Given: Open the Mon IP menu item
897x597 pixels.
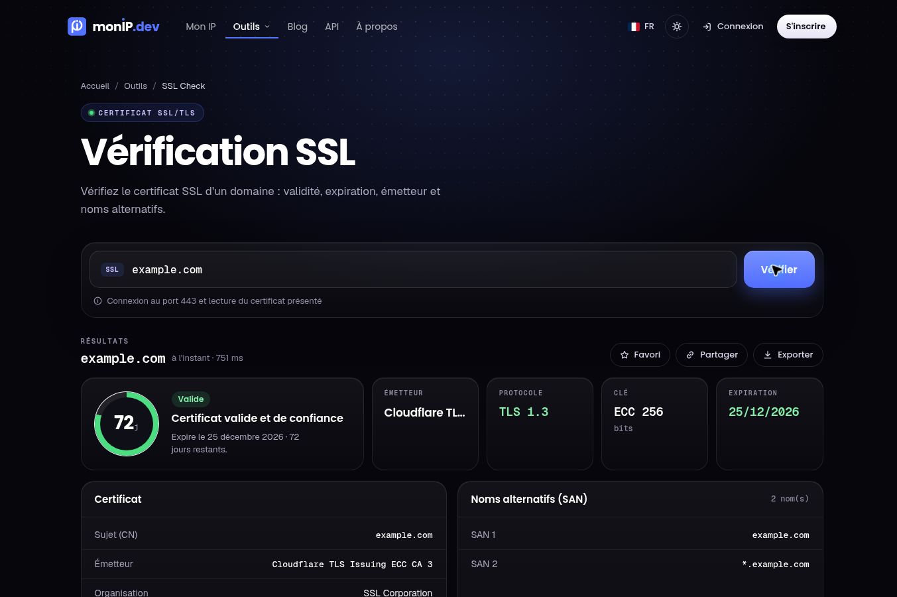Looking at the screenshot, I should point(201,27).
